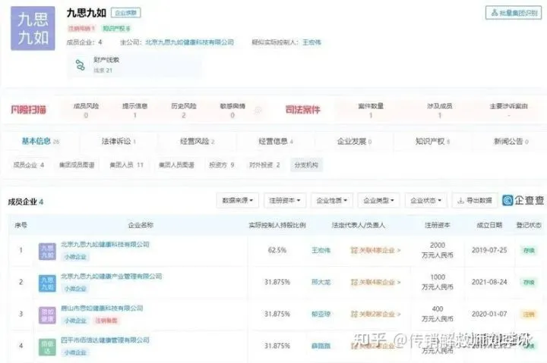Open the 数据来源 dropdown filter
547x363 pixels.
[238, 201]
